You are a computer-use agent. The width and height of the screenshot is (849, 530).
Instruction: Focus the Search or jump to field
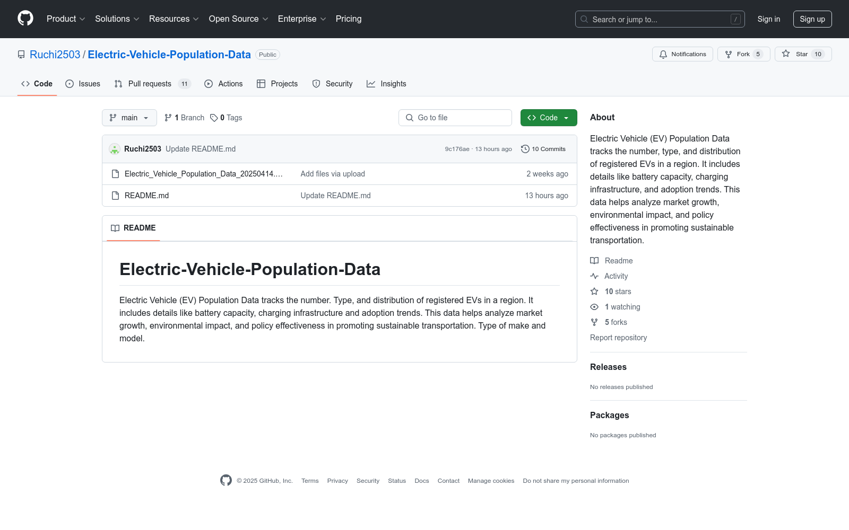[x=660, y=19]
